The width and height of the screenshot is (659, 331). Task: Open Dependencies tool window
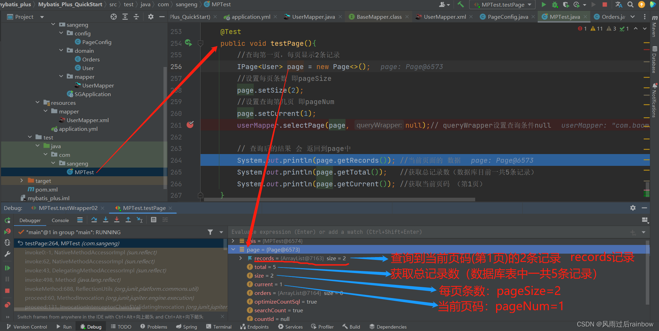click(388, 327)
